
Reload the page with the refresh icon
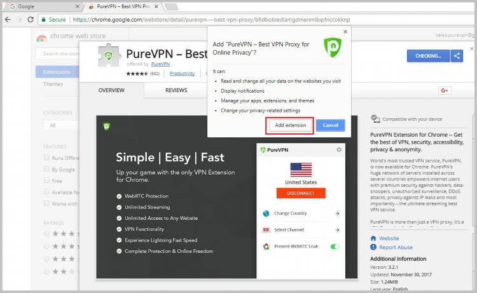31,20
